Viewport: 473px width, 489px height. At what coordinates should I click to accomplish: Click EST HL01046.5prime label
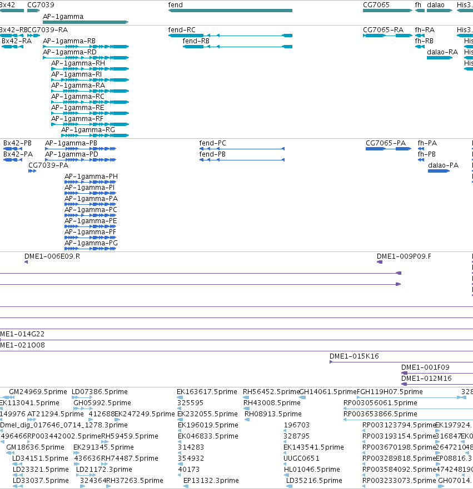point(312,470)
